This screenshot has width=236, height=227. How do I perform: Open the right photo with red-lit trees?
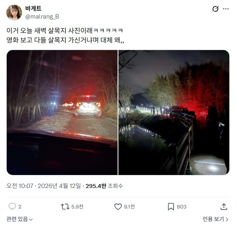tap(174, 112)
